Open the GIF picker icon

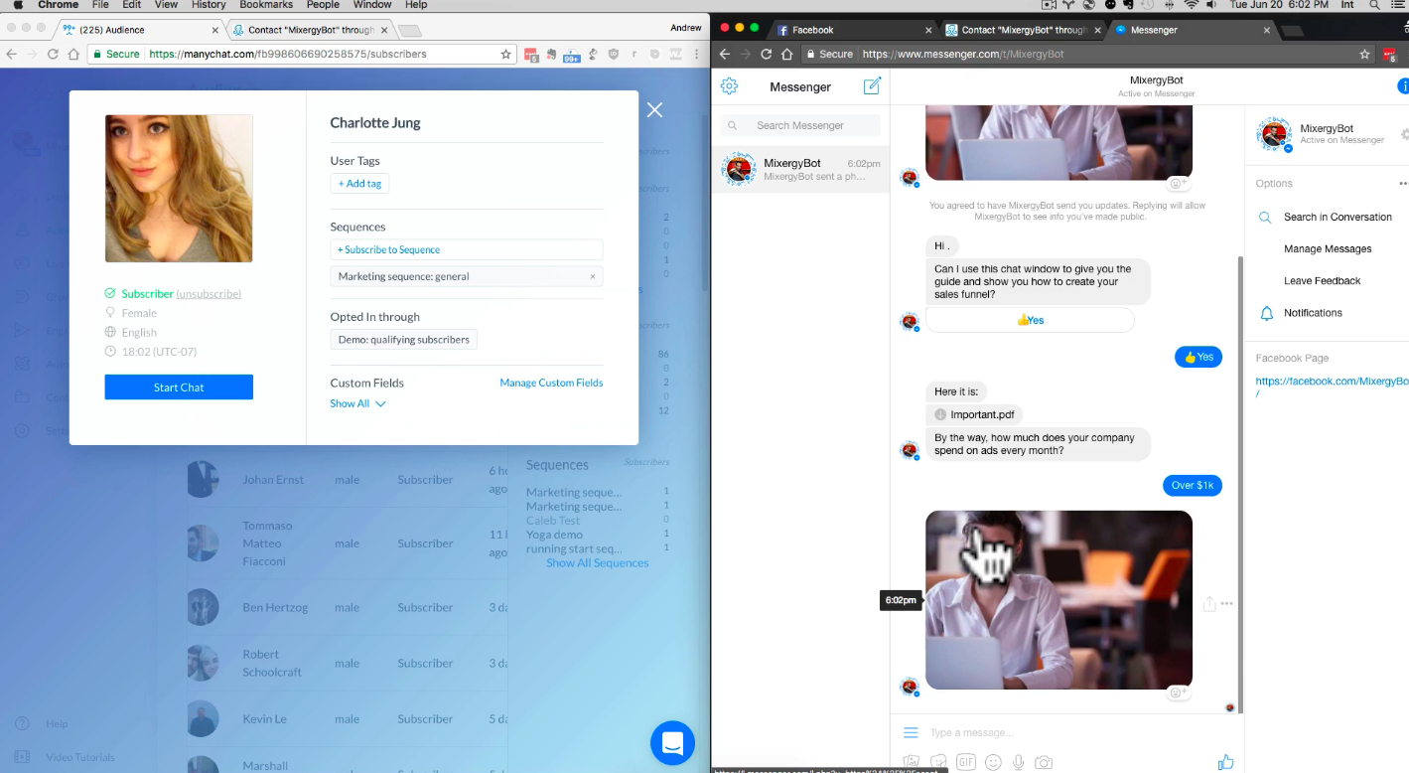coord(965,762)
